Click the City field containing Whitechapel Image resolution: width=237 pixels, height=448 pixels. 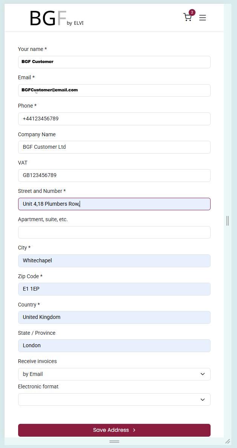(x=114, y=261)
